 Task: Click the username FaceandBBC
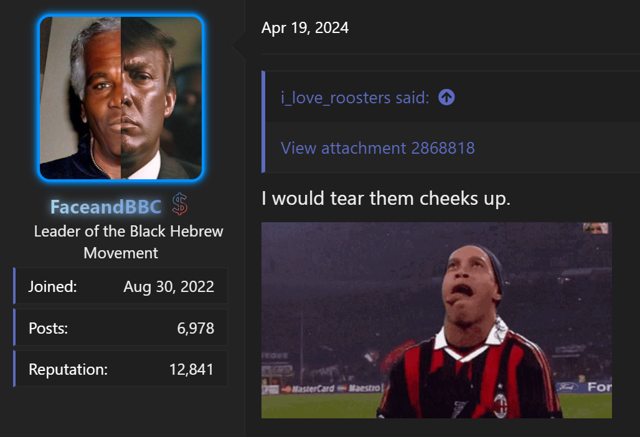tap(106, 207)
